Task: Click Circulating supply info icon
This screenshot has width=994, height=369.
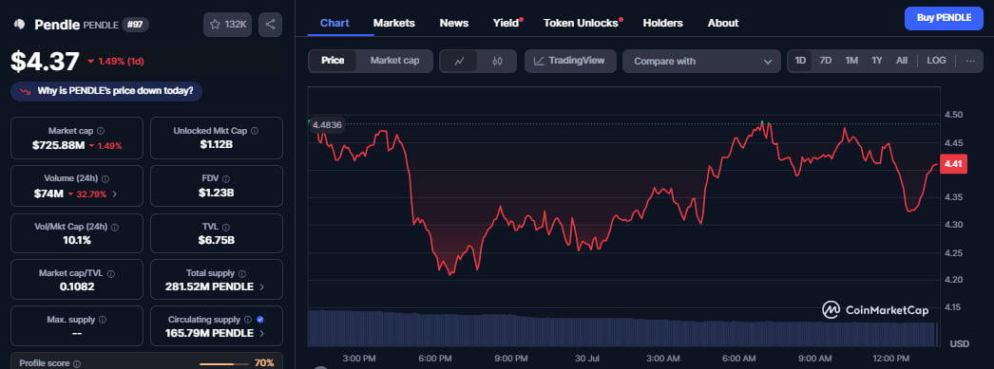Action: pos(248,321)
